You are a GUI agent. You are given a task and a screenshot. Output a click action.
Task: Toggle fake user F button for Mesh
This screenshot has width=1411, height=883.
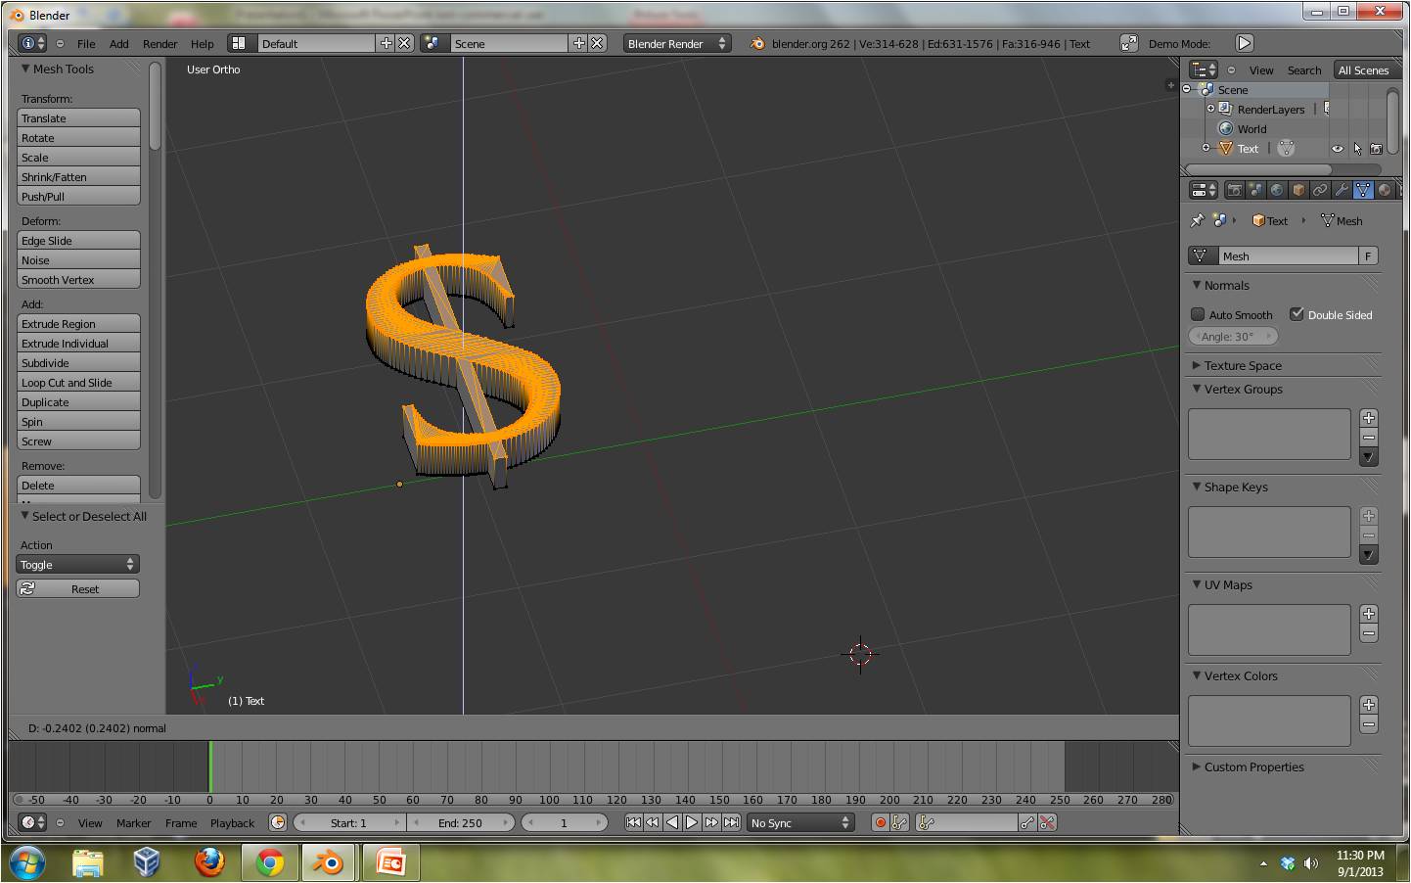pyautogui.click(x=1368, y=256)
